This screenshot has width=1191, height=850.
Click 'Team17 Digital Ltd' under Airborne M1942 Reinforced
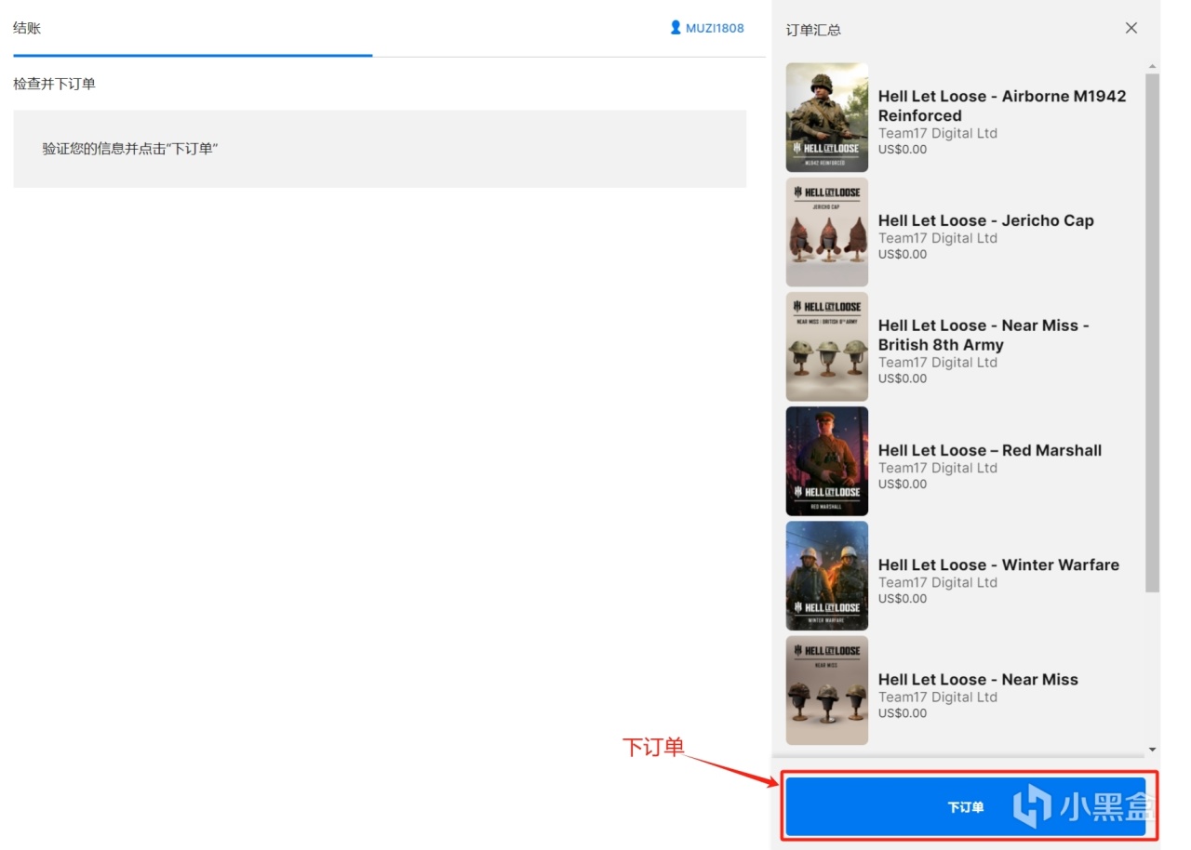938,133
